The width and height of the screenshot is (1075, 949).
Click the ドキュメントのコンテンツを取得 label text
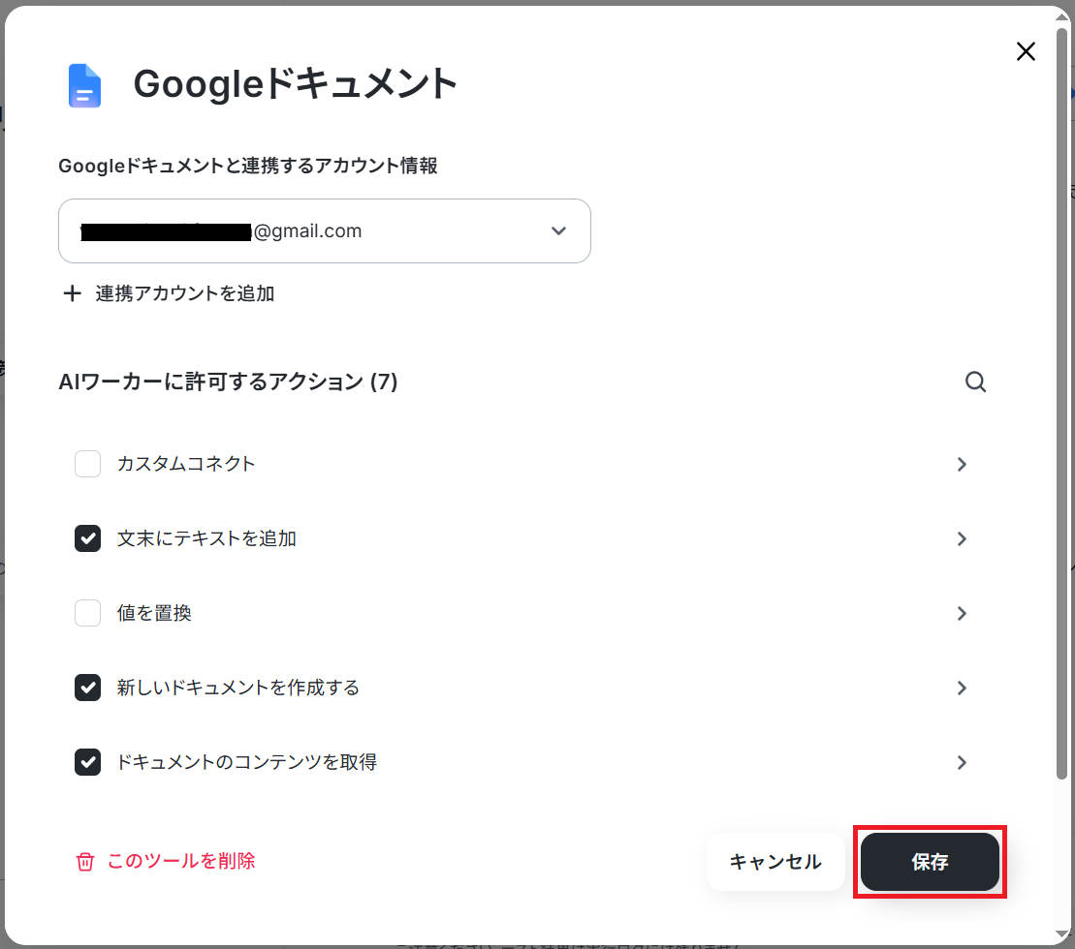point(247,763)
